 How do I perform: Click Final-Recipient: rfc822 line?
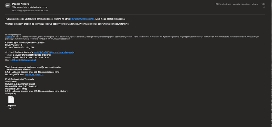[20, 79]
